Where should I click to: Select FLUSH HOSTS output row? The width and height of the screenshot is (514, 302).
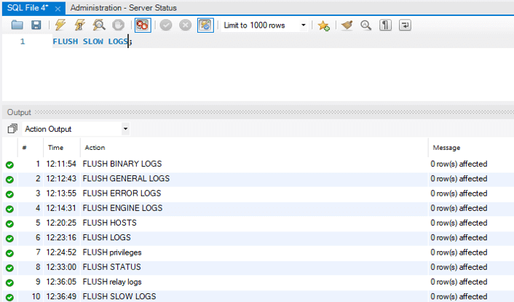click(x=258, y=223)
